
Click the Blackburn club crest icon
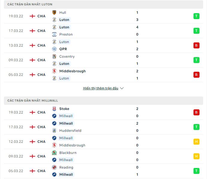click(54, 153)
